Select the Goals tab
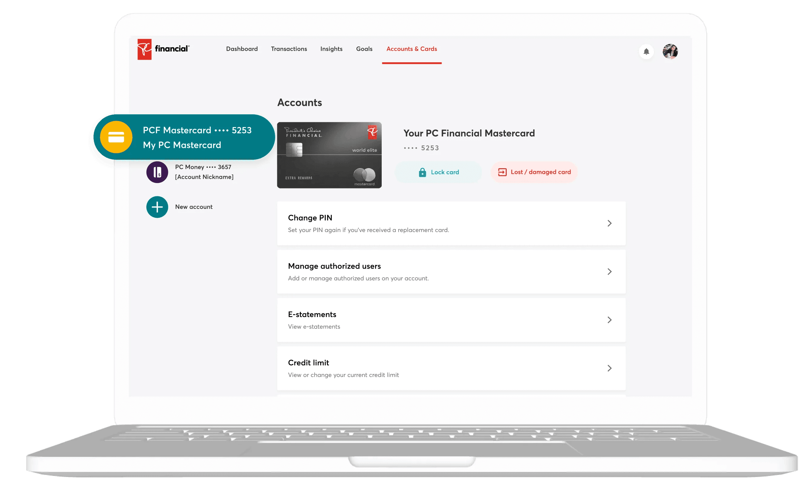Viewport: 810px width, 481px height. pyautogui.click(x=364, y=49)
